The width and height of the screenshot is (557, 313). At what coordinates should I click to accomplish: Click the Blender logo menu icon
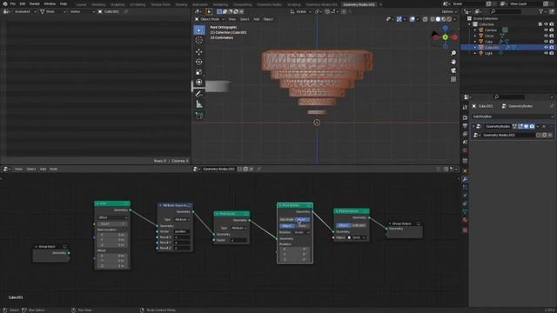[x=5, y=3]
